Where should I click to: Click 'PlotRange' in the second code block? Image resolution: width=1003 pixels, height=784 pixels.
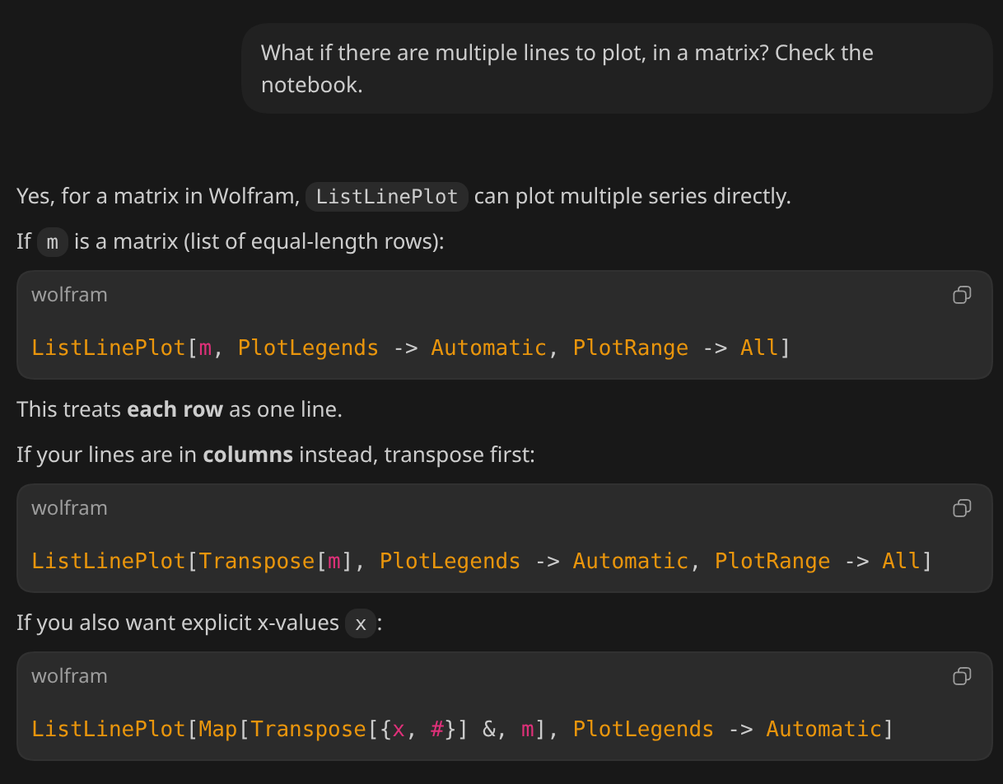pyautogui.click(x=772, y=562)
